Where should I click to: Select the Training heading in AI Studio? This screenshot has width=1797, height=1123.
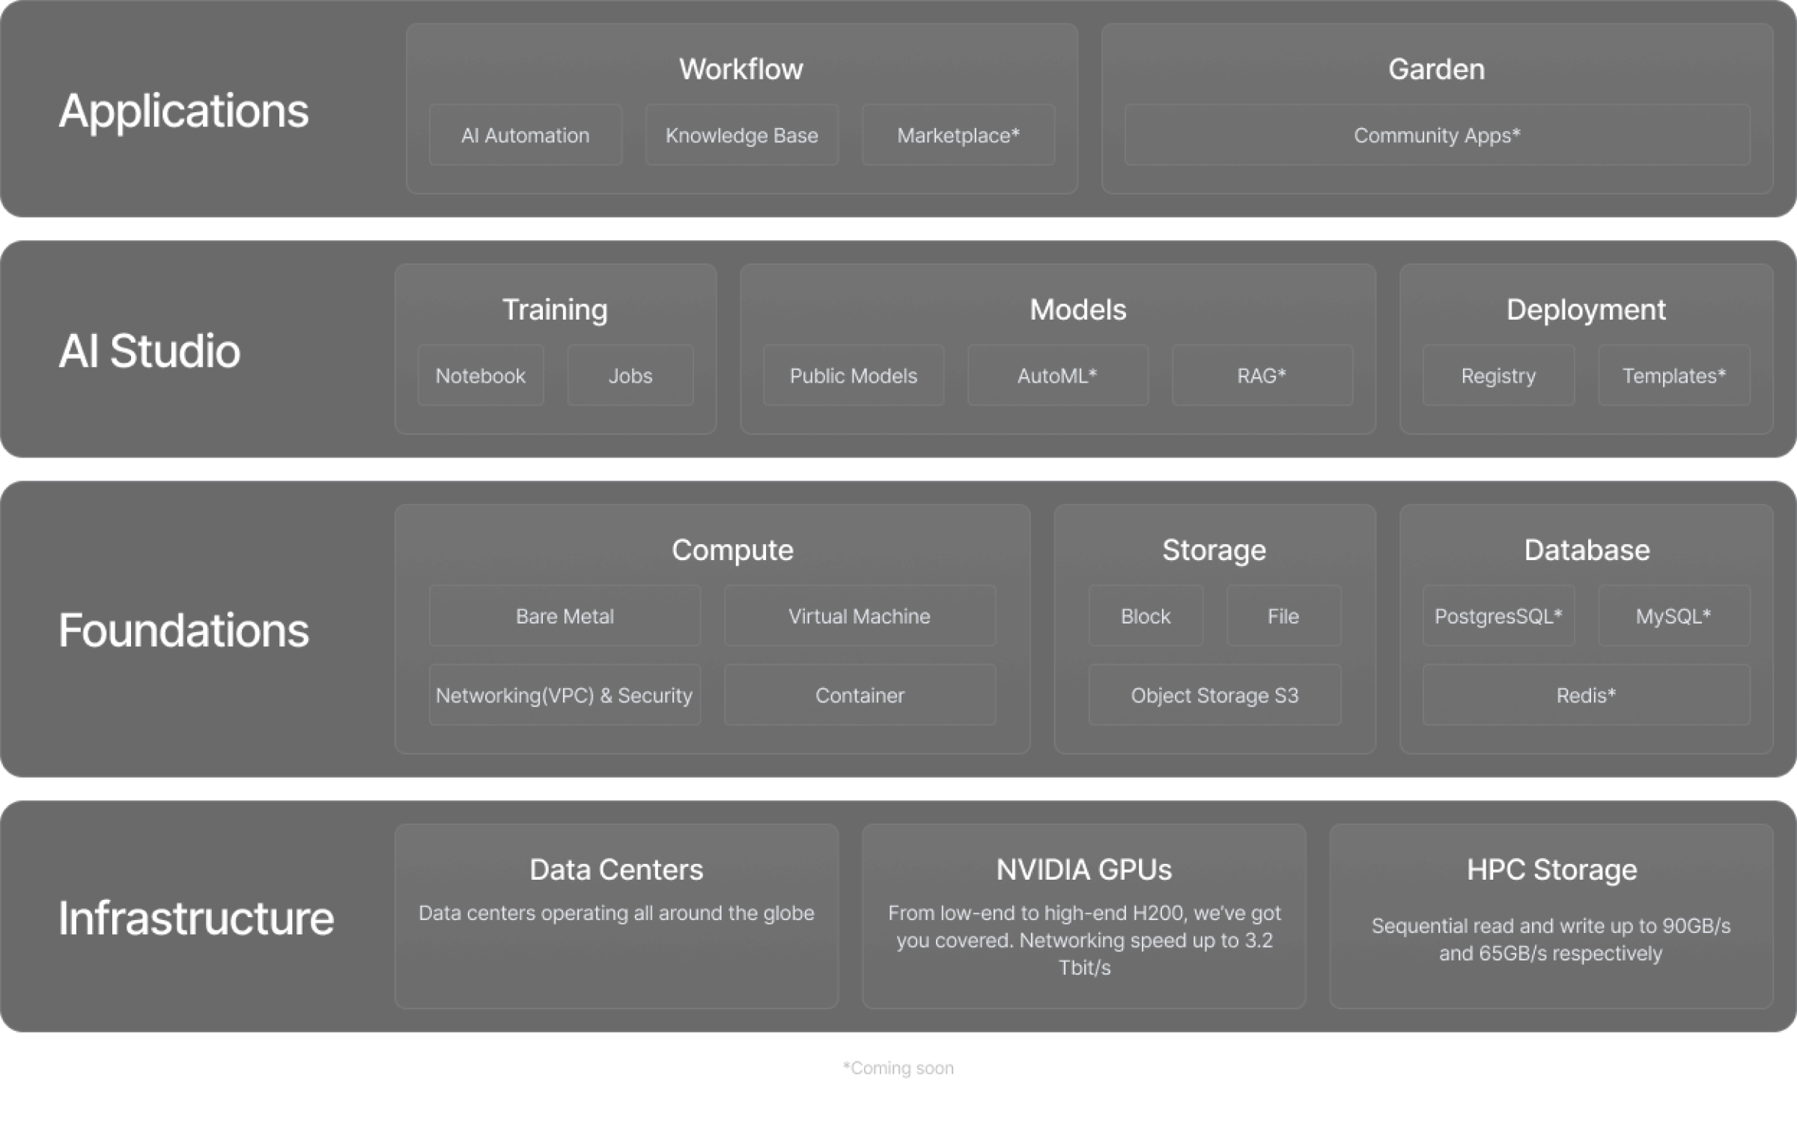[555, 309]
